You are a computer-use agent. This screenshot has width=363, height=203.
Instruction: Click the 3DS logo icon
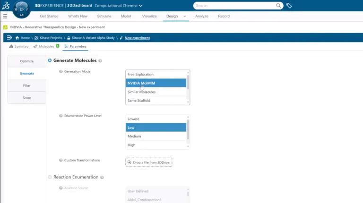[x=6, y=5]
